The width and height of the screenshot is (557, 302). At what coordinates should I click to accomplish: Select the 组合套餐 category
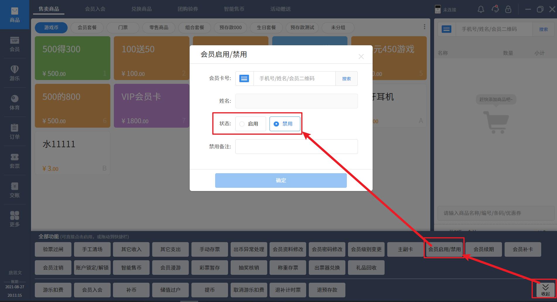point(195,27)
